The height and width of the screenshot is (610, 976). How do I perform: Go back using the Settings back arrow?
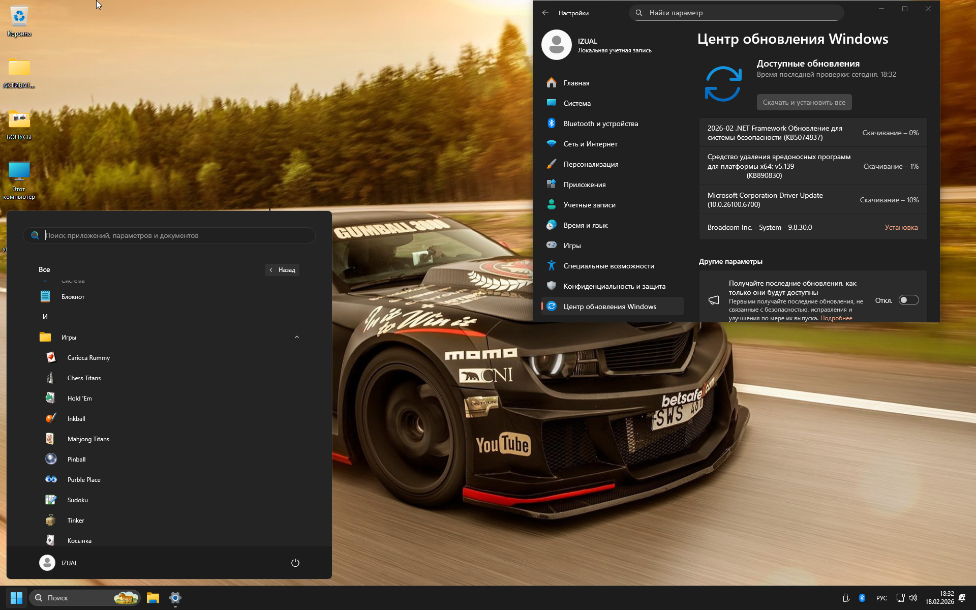coord(545,13)
